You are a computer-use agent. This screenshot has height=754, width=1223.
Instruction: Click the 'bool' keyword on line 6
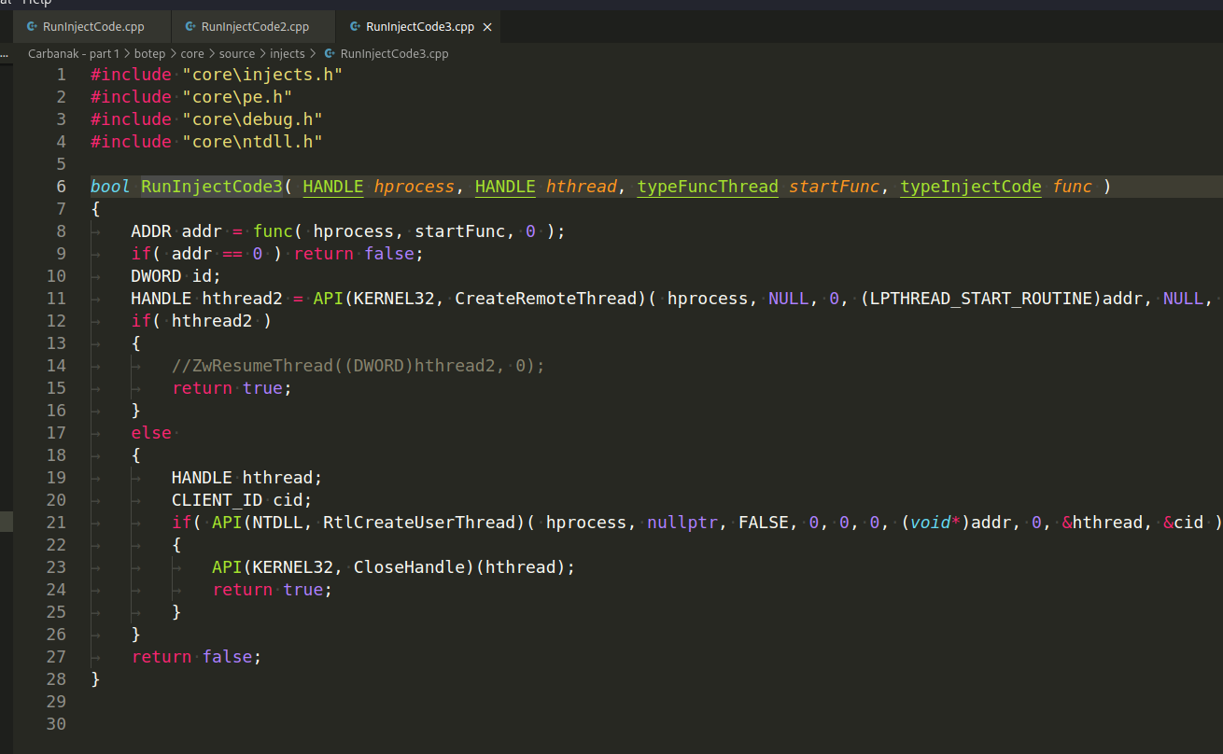coord(110,187)
